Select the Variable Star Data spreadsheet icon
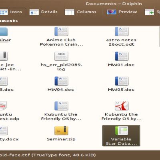 coord(122,130)
